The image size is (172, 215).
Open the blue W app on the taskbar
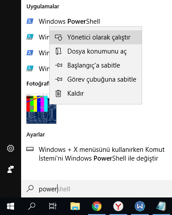click(140, 206)
